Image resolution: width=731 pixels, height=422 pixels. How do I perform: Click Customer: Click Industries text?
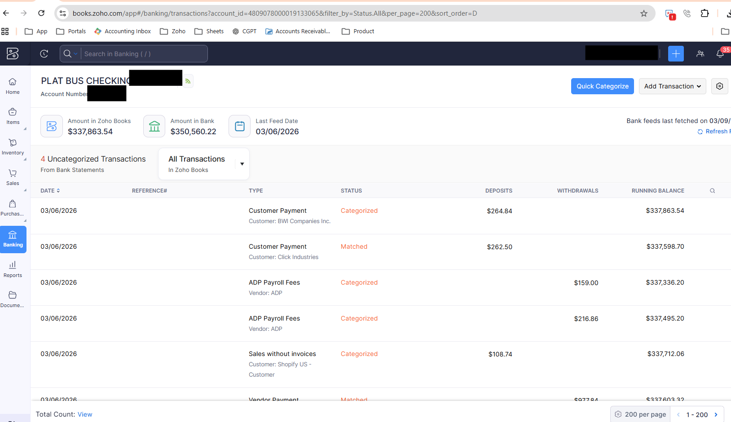(x=284, y=257)
